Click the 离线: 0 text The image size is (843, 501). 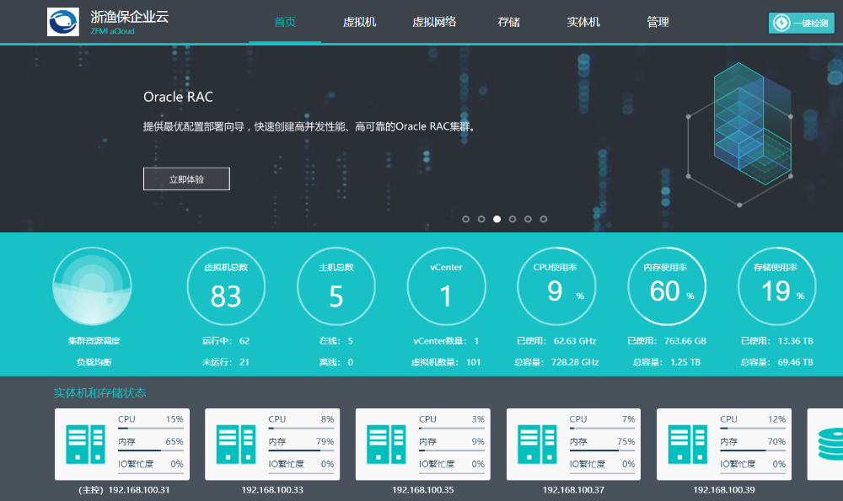click(336, 362)
